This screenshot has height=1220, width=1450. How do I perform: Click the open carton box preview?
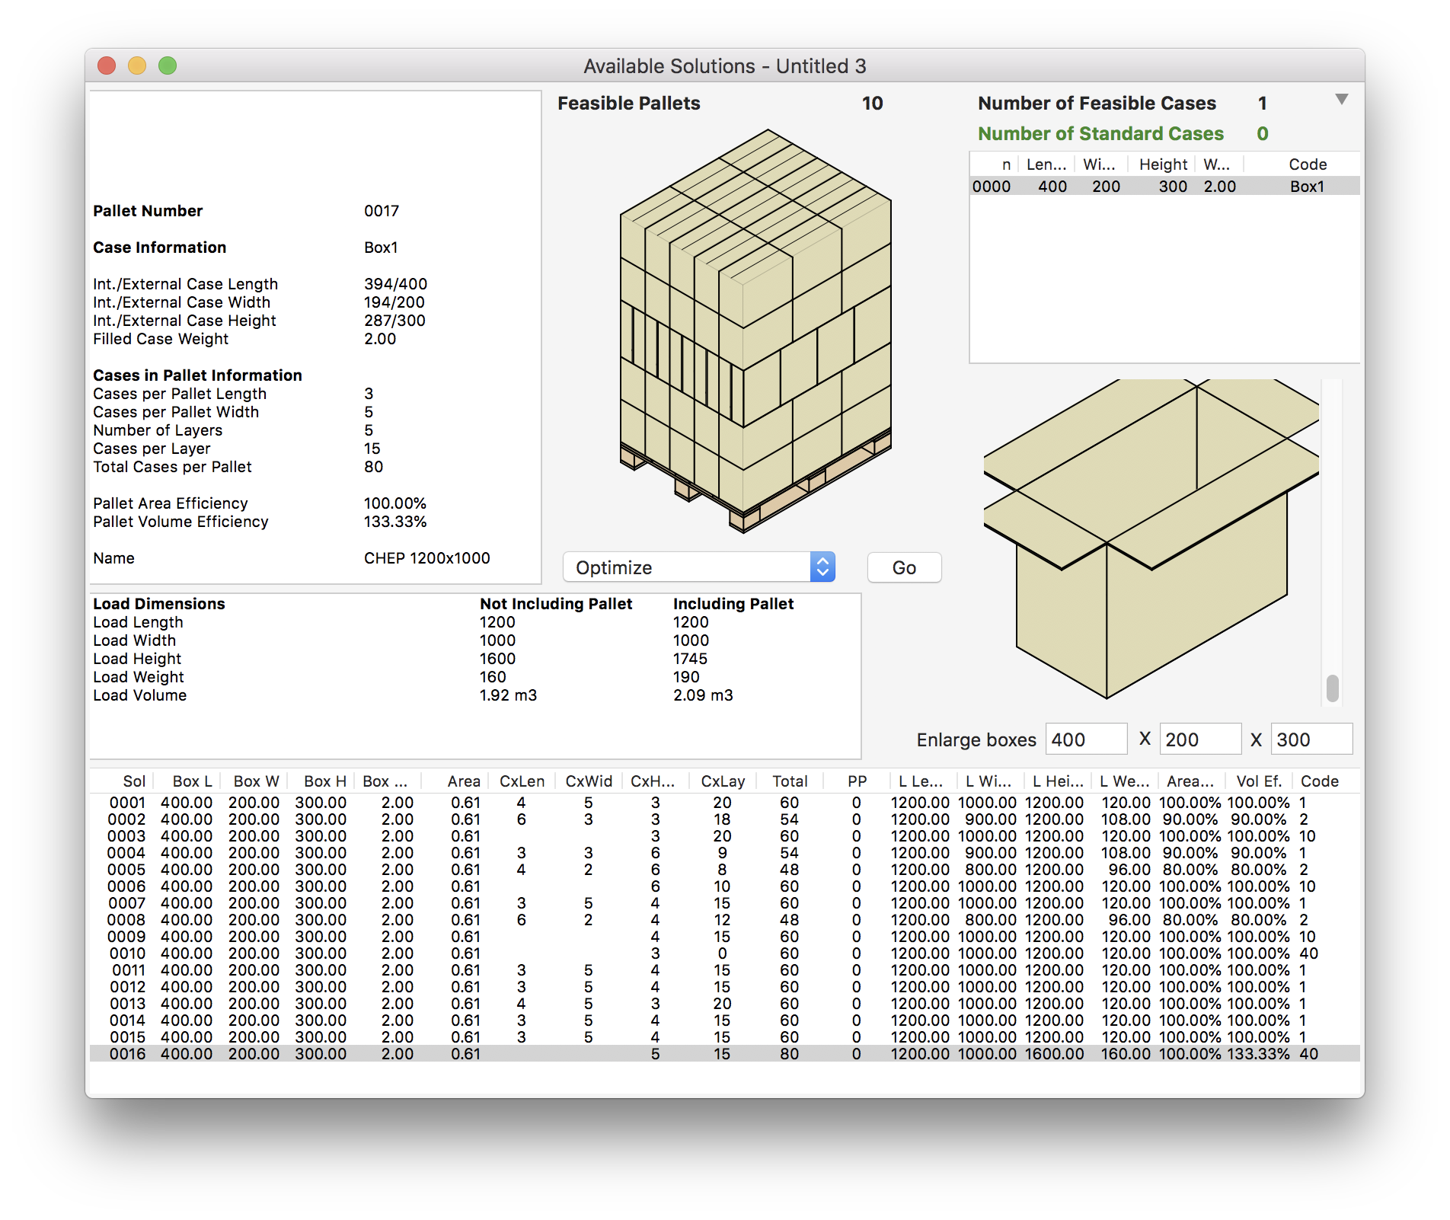pyautogui.click(x=1151, y=538)
